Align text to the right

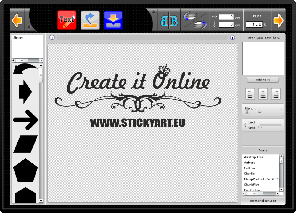coord(276,94)
